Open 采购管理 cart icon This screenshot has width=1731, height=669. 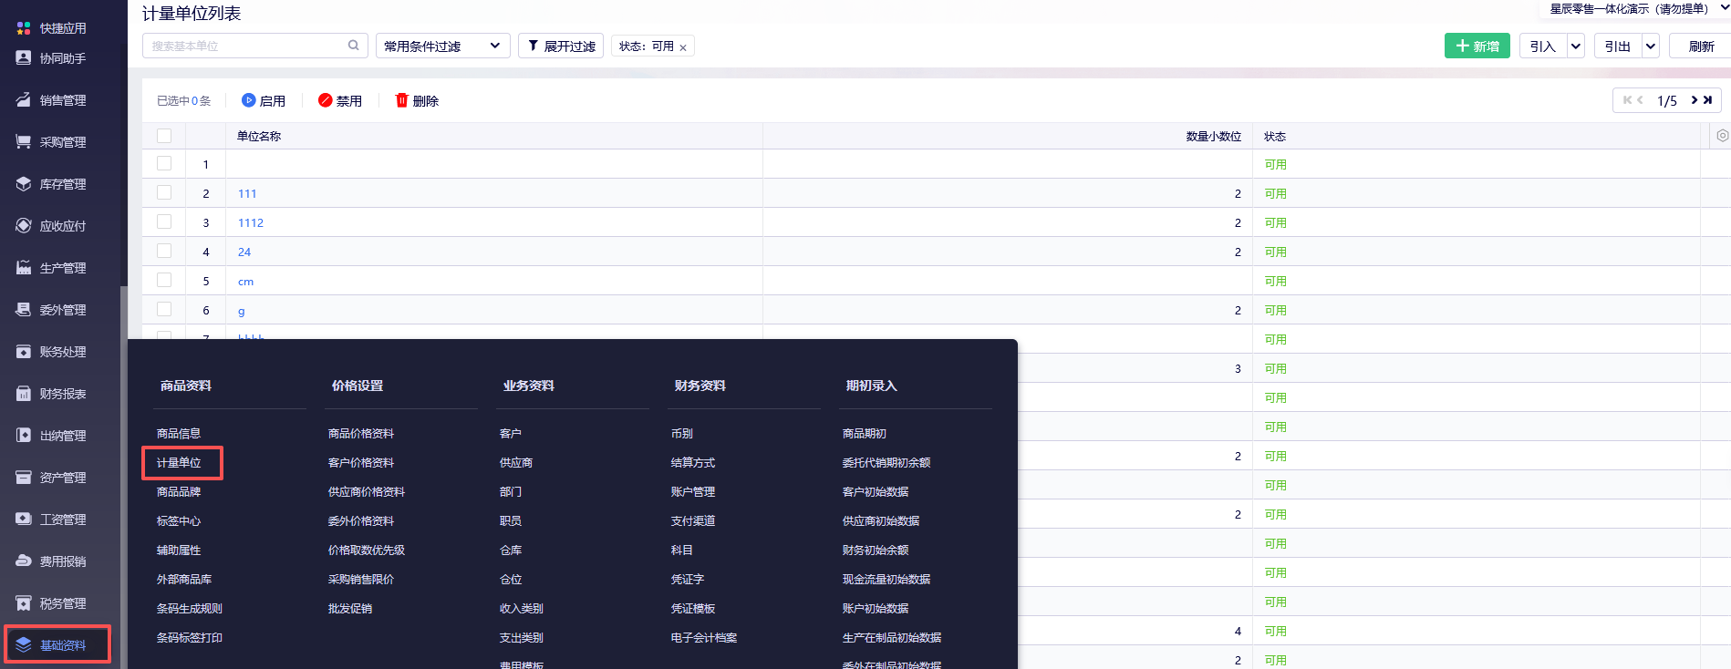pyautogui.click(x=24, y=141)
